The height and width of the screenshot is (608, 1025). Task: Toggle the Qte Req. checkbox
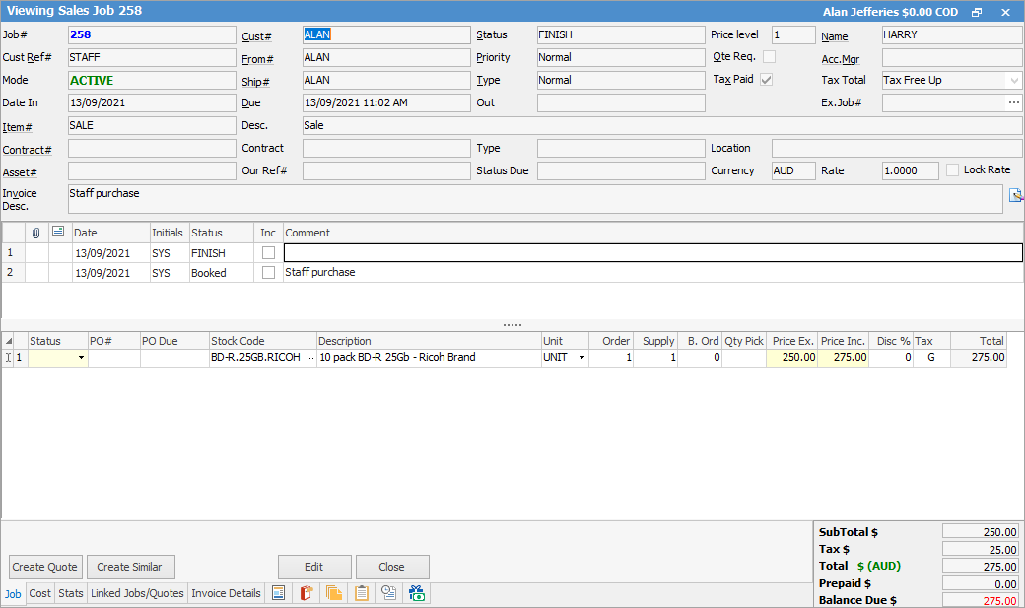point(769,57)
